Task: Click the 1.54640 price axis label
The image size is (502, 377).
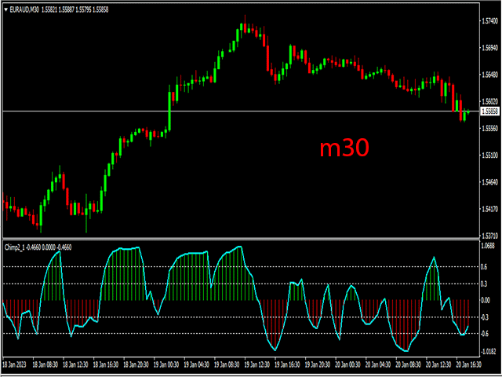Action: coord(489,182)
